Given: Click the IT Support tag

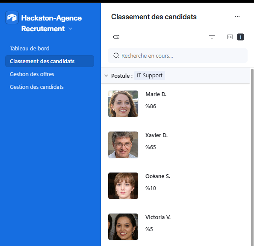Looking at the screenshot, I should 150,76.
